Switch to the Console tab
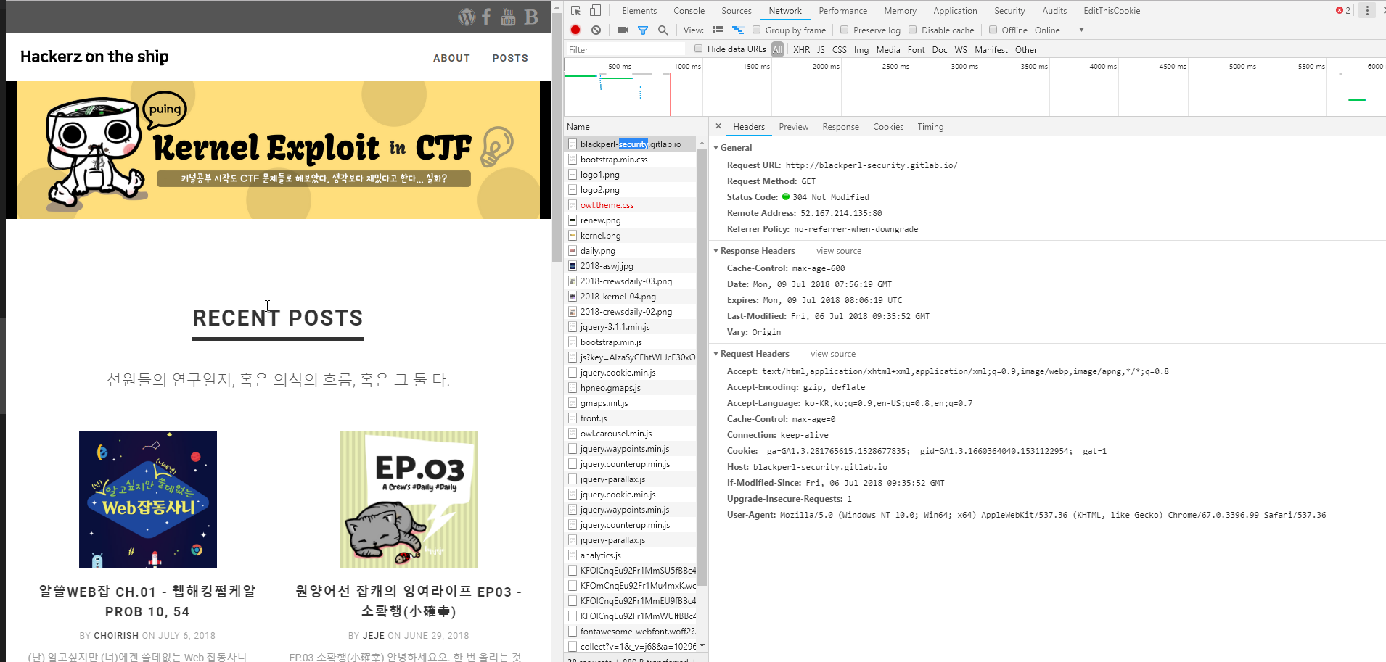The height and width of the screenshot is (662, 1386). (689, 10)
